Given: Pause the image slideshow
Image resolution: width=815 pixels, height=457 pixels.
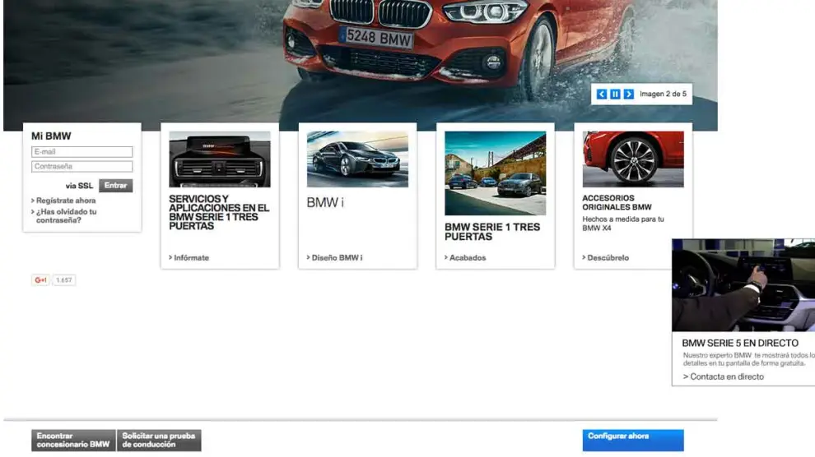Looking at the screenshot, I should 615,95.
